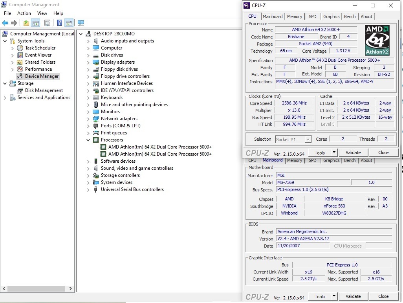This screenshot has width=403, height=303.
Task: Click the AMD Athlon X2 logo in CPU-Z
Action: point(377,40)
